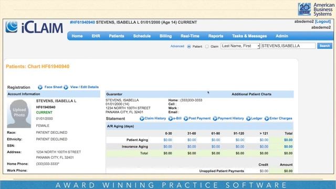Open the Admin menu
This screenshot has width=336, height=189.
(282, 36)
